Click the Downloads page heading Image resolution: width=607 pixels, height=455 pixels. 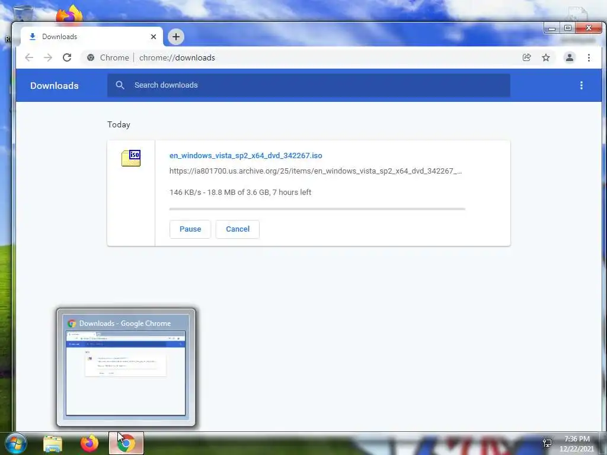tap(55, 85)
